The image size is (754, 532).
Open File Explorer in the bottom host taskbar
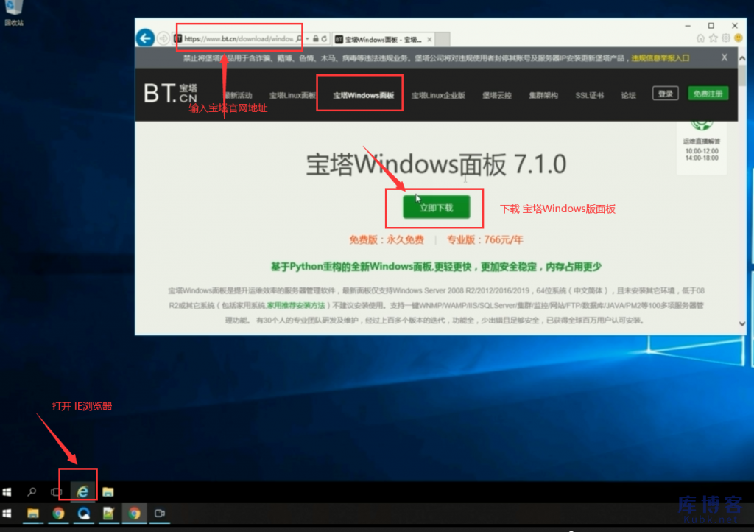click(x=32, y=514)
